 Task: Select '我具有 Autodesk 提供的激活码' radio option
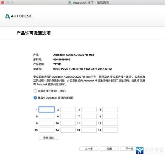pyautogui.click(x=35, y=98)
